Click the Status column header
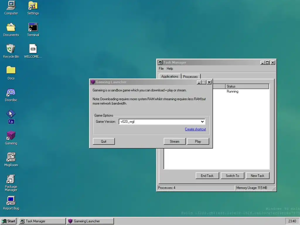 click(247, 86)
